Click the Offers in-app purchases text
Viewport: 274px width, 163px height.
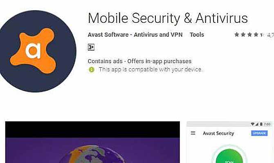(159, 61)
